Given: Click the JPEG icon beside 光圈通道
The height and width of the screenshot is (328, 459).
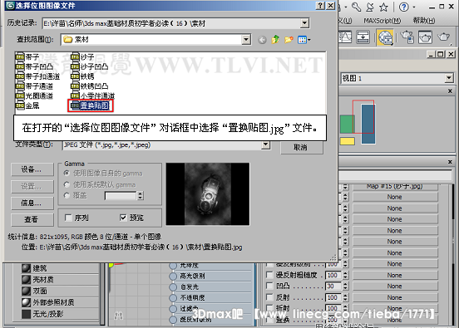Looking at the screenshot, I should point(20,95).
